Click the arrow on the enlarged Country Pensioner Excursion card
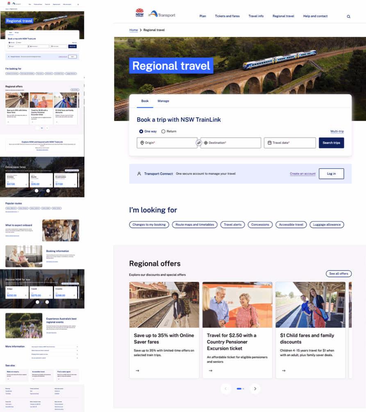This screenshot has height=412, width=366. pos(210,371)
